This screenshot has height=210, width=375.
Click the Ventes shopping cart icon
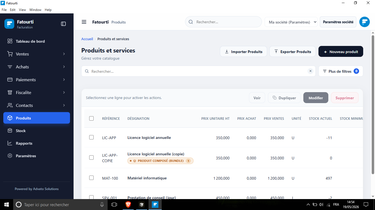coord(10,54)
